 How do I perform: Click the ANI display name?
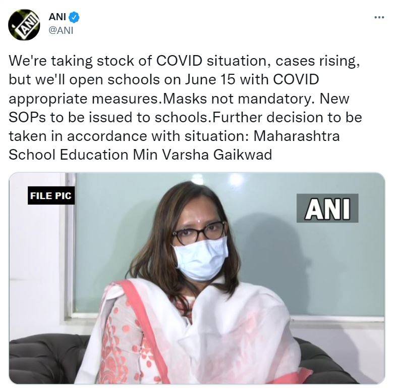tap(58, 17)
